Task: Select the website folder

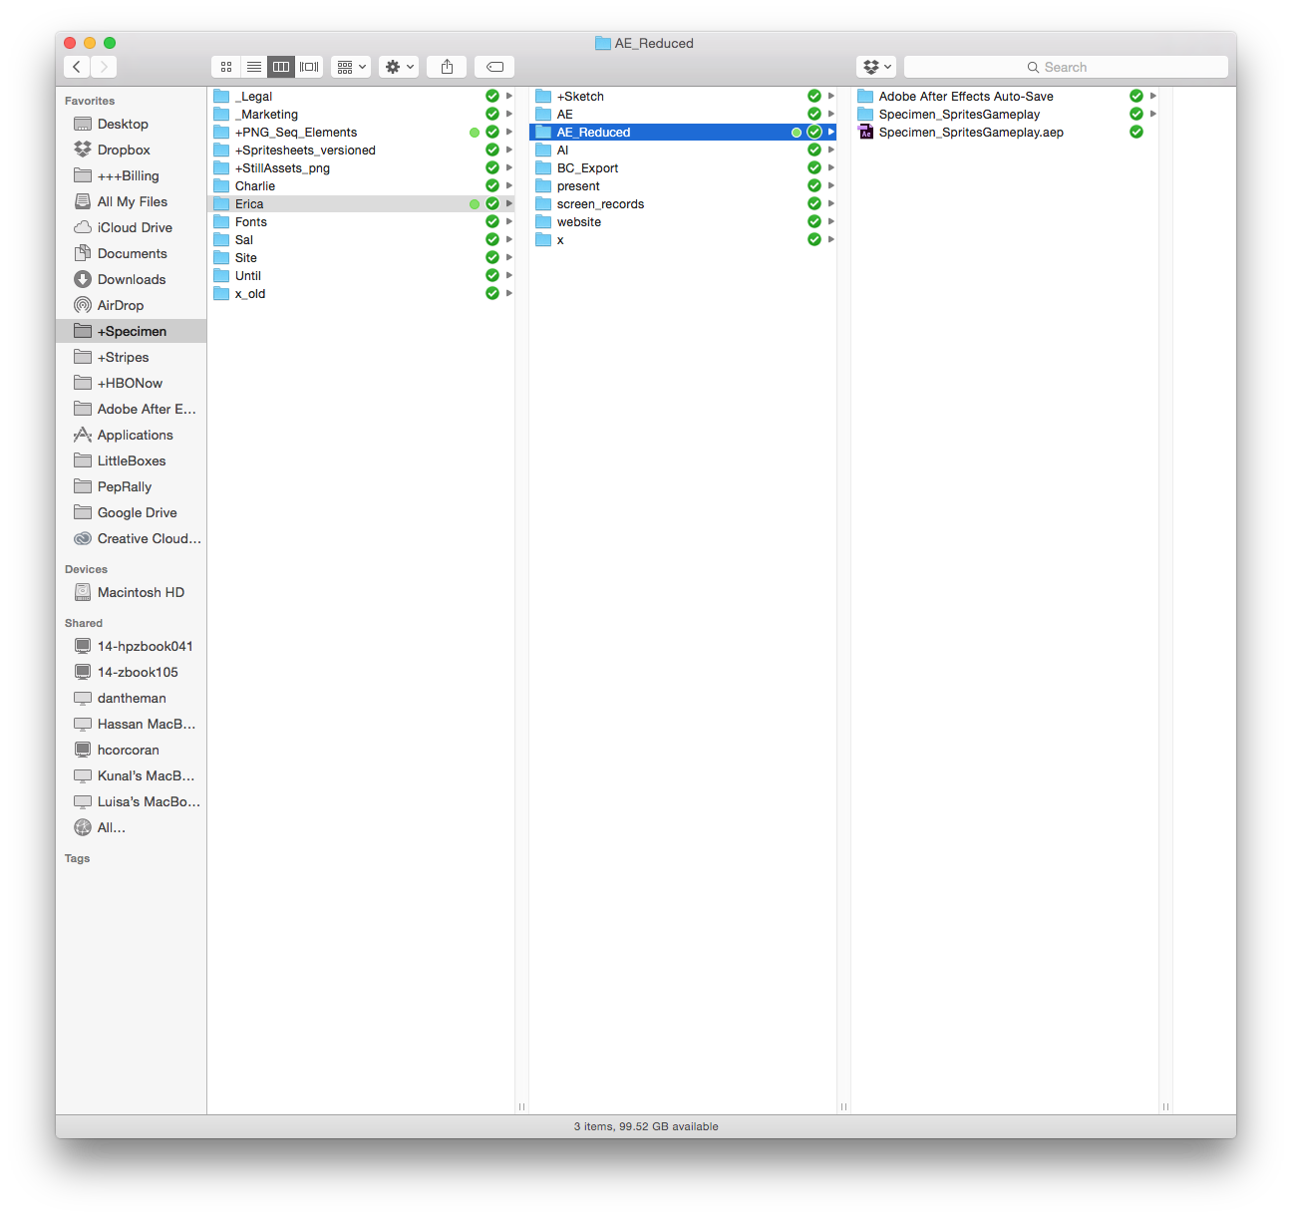Action: (x=683, y=222)
